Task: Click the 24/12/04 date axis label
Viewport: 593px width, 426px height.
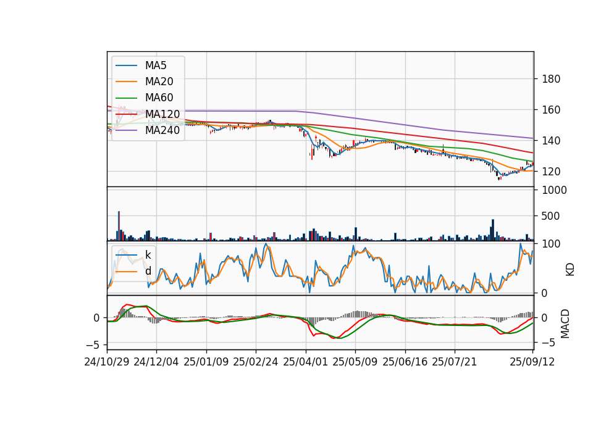Action: pos(156,362)
